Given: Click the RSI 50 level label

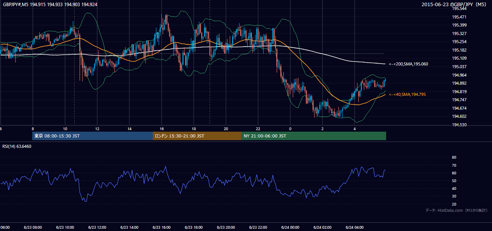Looking at the screenshot, I should click(x=454, y=181).
